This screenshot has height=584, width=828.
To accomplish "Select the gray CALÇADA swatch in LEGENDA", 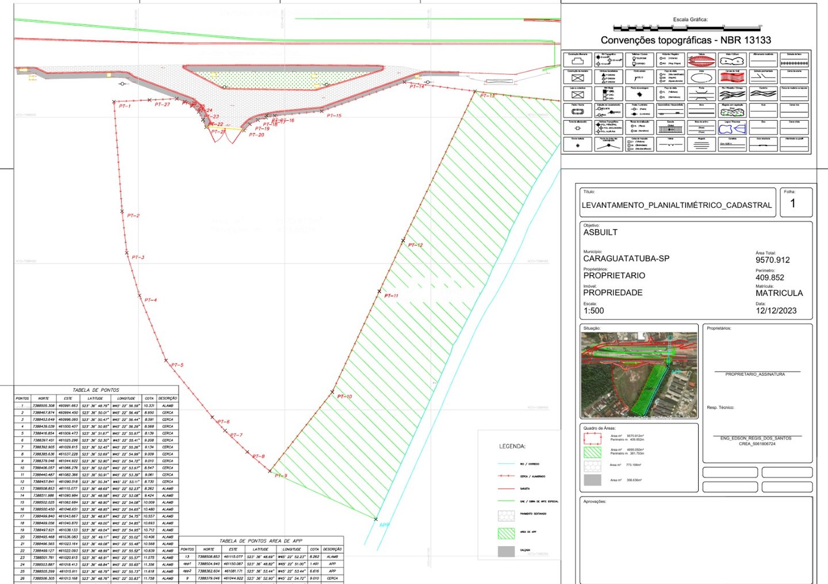I will coord(506,551).
